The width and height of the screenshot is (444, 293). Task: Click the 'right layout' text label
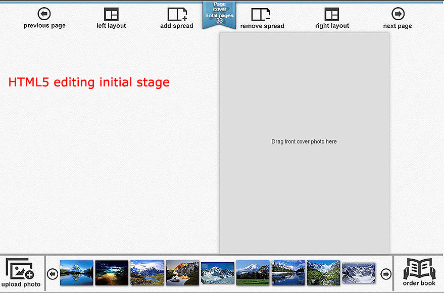click(332, 26)
